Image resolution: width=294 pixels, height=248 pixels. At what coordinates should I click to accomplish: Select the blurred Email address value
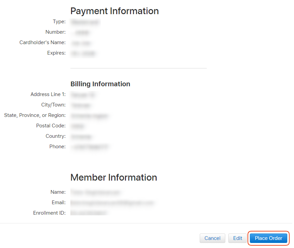pos(112,203)
